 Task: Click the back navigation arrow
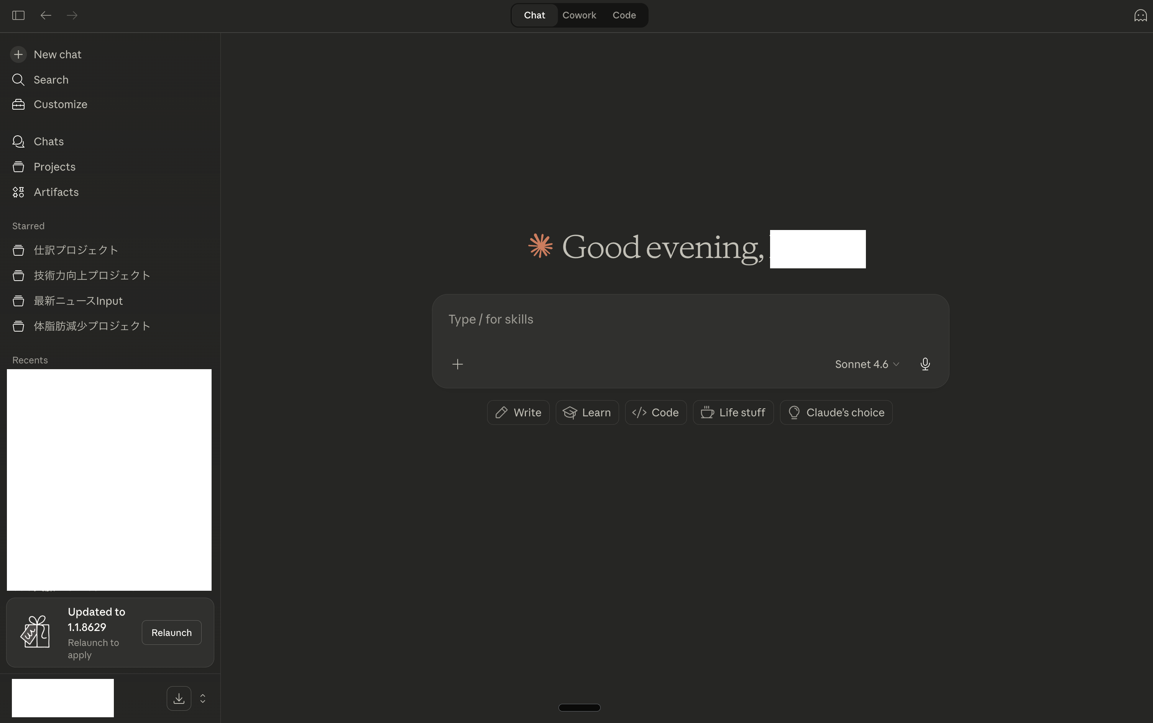click(x=46, y=15)
